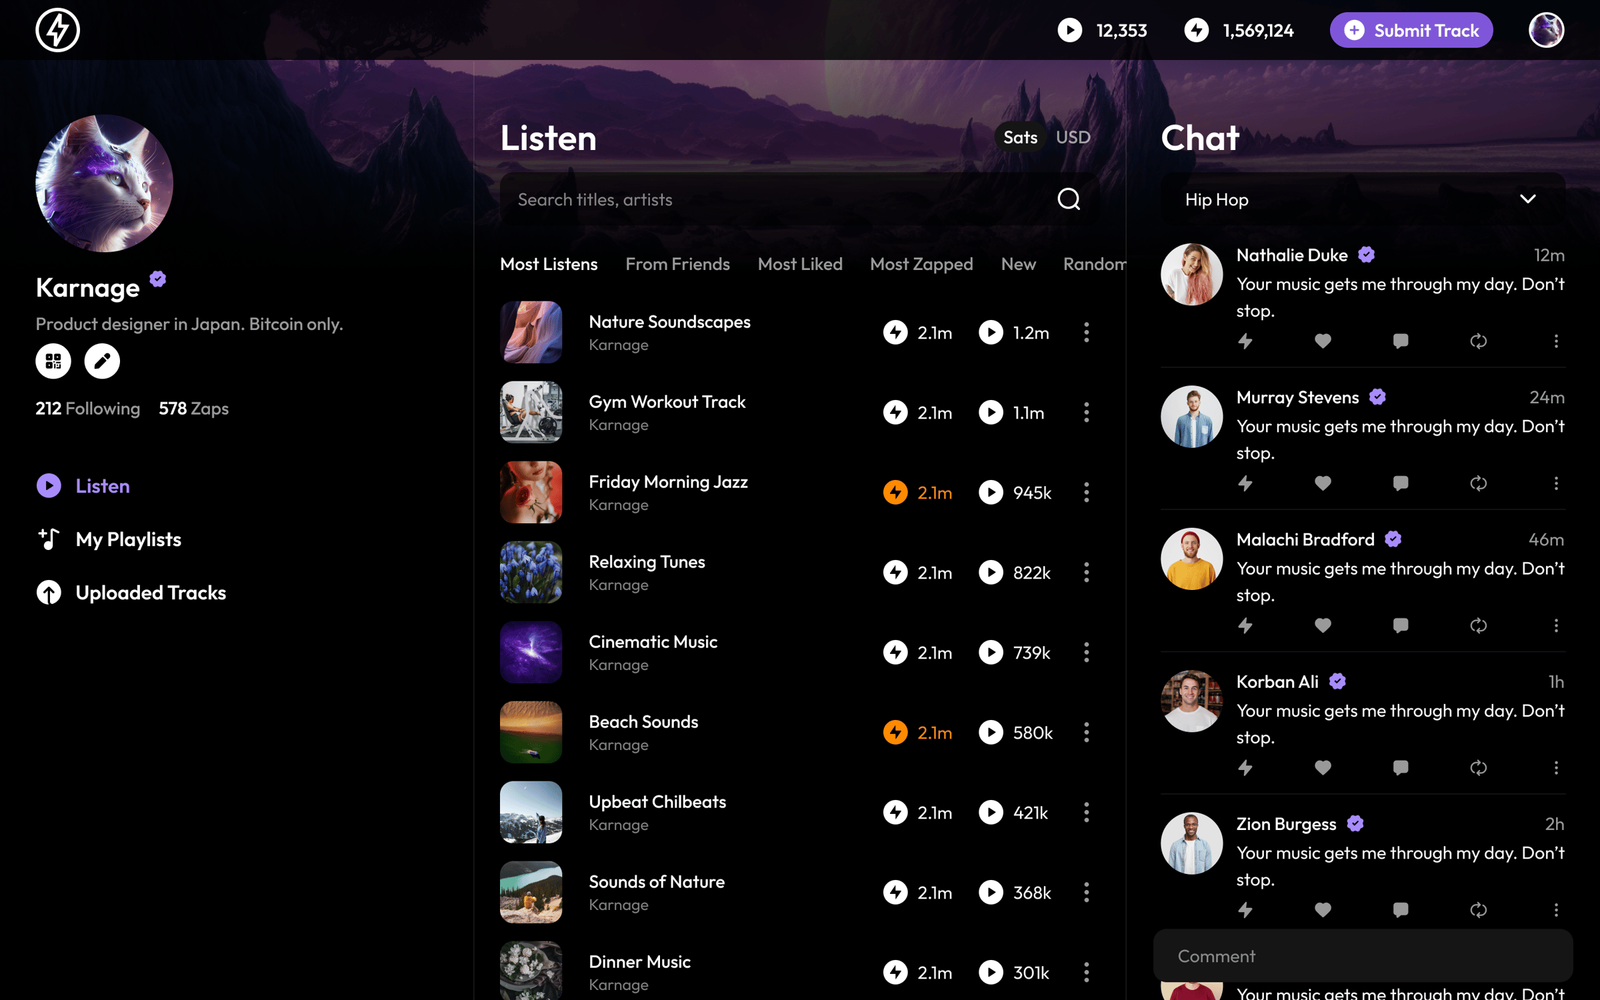Click the orange zap icon on Friday Morning Jazz

point(895,493)
